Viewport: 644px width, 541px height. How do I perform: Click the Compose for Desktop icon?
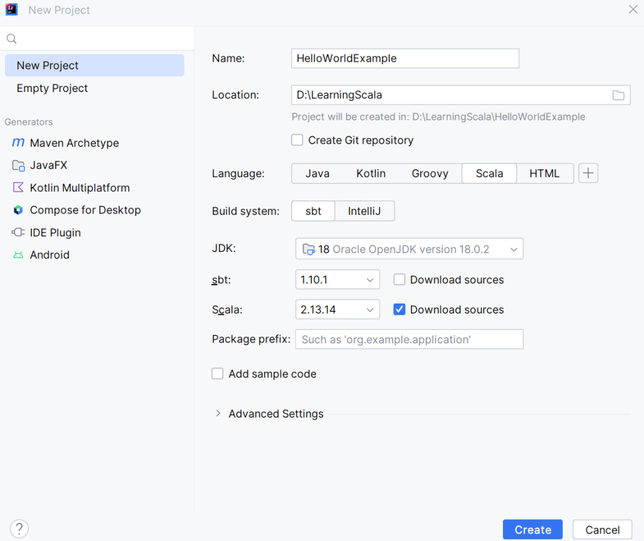pos(18,210)
